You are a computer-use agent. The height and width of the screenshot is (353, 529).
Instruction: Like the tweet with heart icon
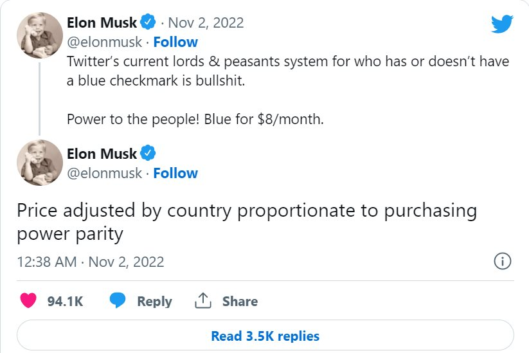(x=28, y=301)
